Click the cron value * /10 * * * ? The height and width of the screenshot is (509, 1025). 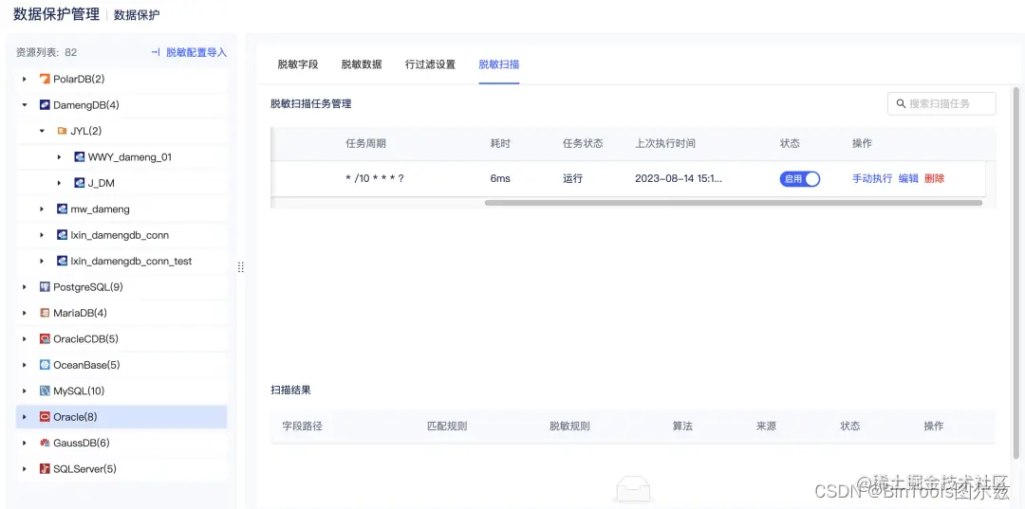point(375,179)
